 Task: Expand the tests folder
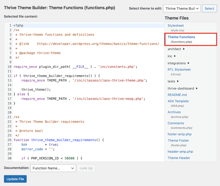(173, 81)
